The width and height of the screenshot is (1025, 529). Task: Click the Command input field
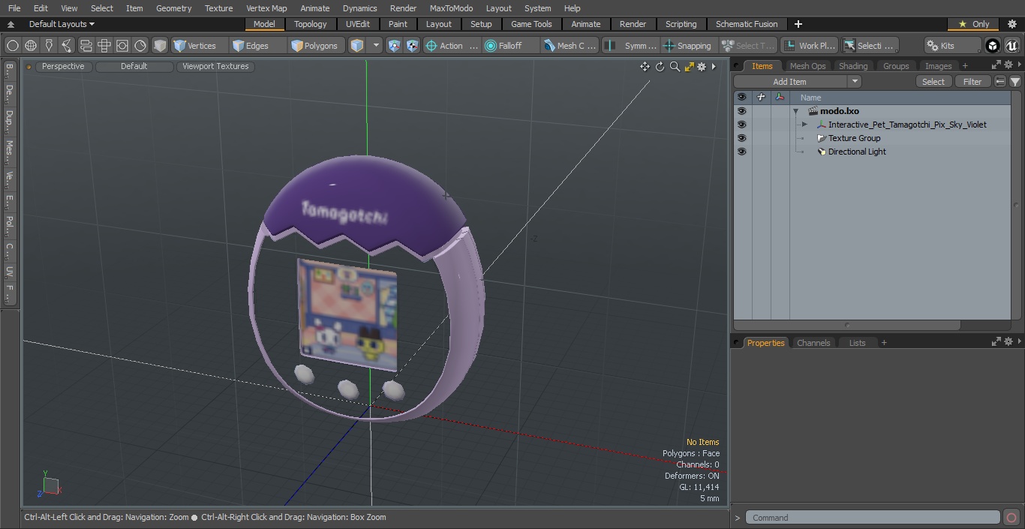[x=873, y=518]
